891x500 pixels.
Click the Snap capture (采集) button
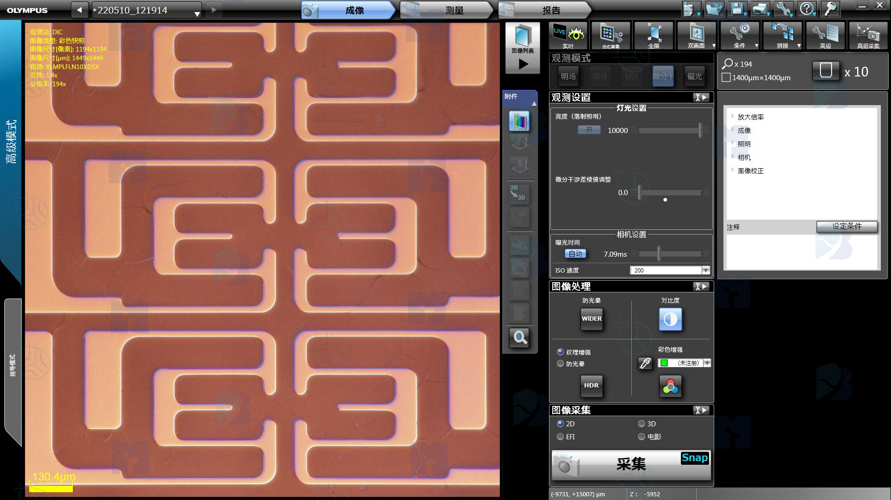click(631, 464)
